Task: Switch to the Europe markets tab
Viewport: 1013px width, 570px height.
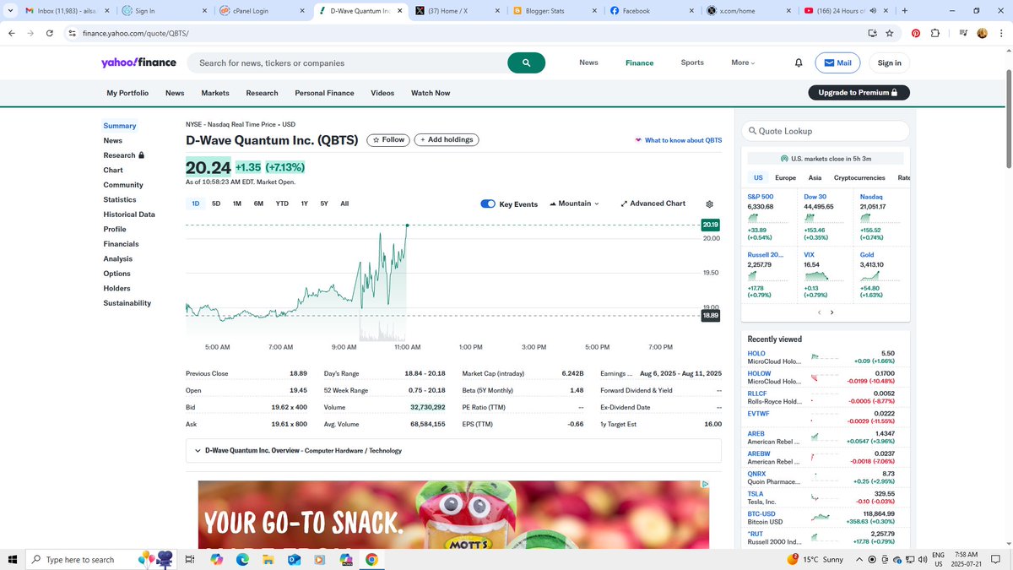Action: coord(785,178)
